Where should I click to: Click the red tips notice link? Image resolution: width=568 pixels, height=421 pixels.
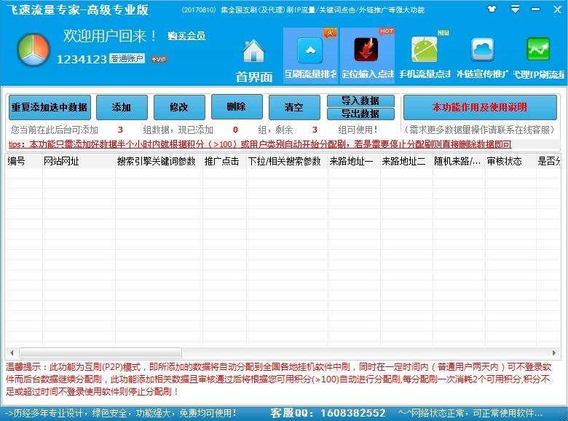[260, 144]
